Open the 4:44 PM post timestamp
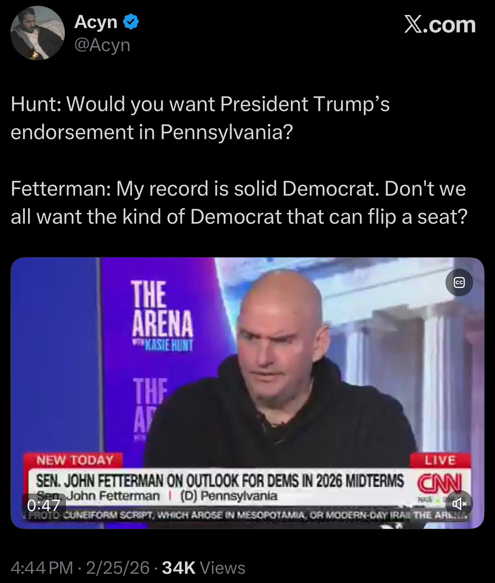 [42, 568]
